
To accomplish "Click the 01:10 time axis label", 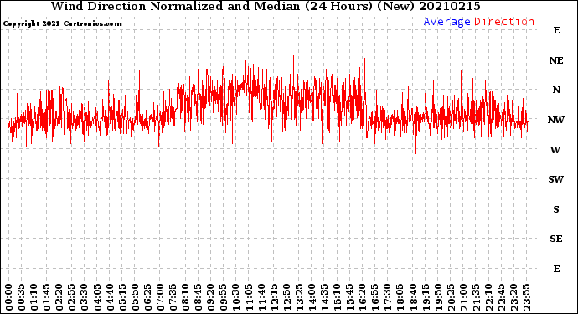I will (x=34, y=297).
